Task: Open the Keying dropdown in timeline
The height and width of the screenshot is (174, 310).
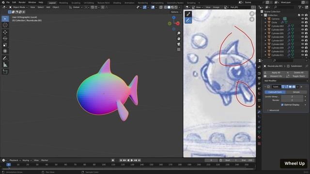Action: pyautogui.click(x=27, y=160)
